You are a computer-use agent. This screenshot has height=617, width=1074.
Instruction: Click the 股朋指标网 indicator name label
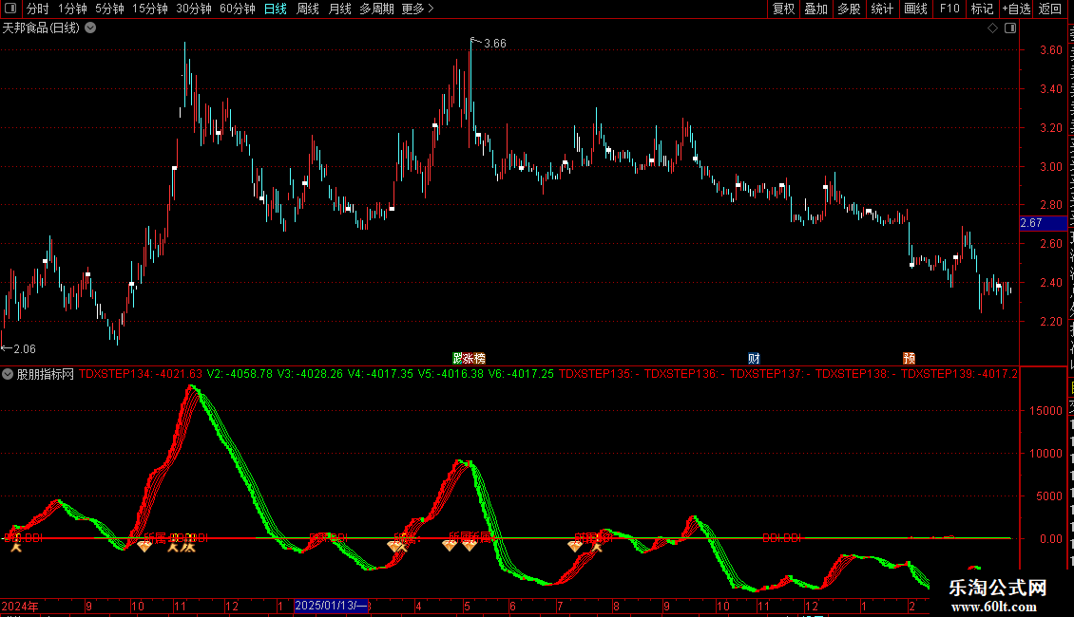click(x=46, y=374)
